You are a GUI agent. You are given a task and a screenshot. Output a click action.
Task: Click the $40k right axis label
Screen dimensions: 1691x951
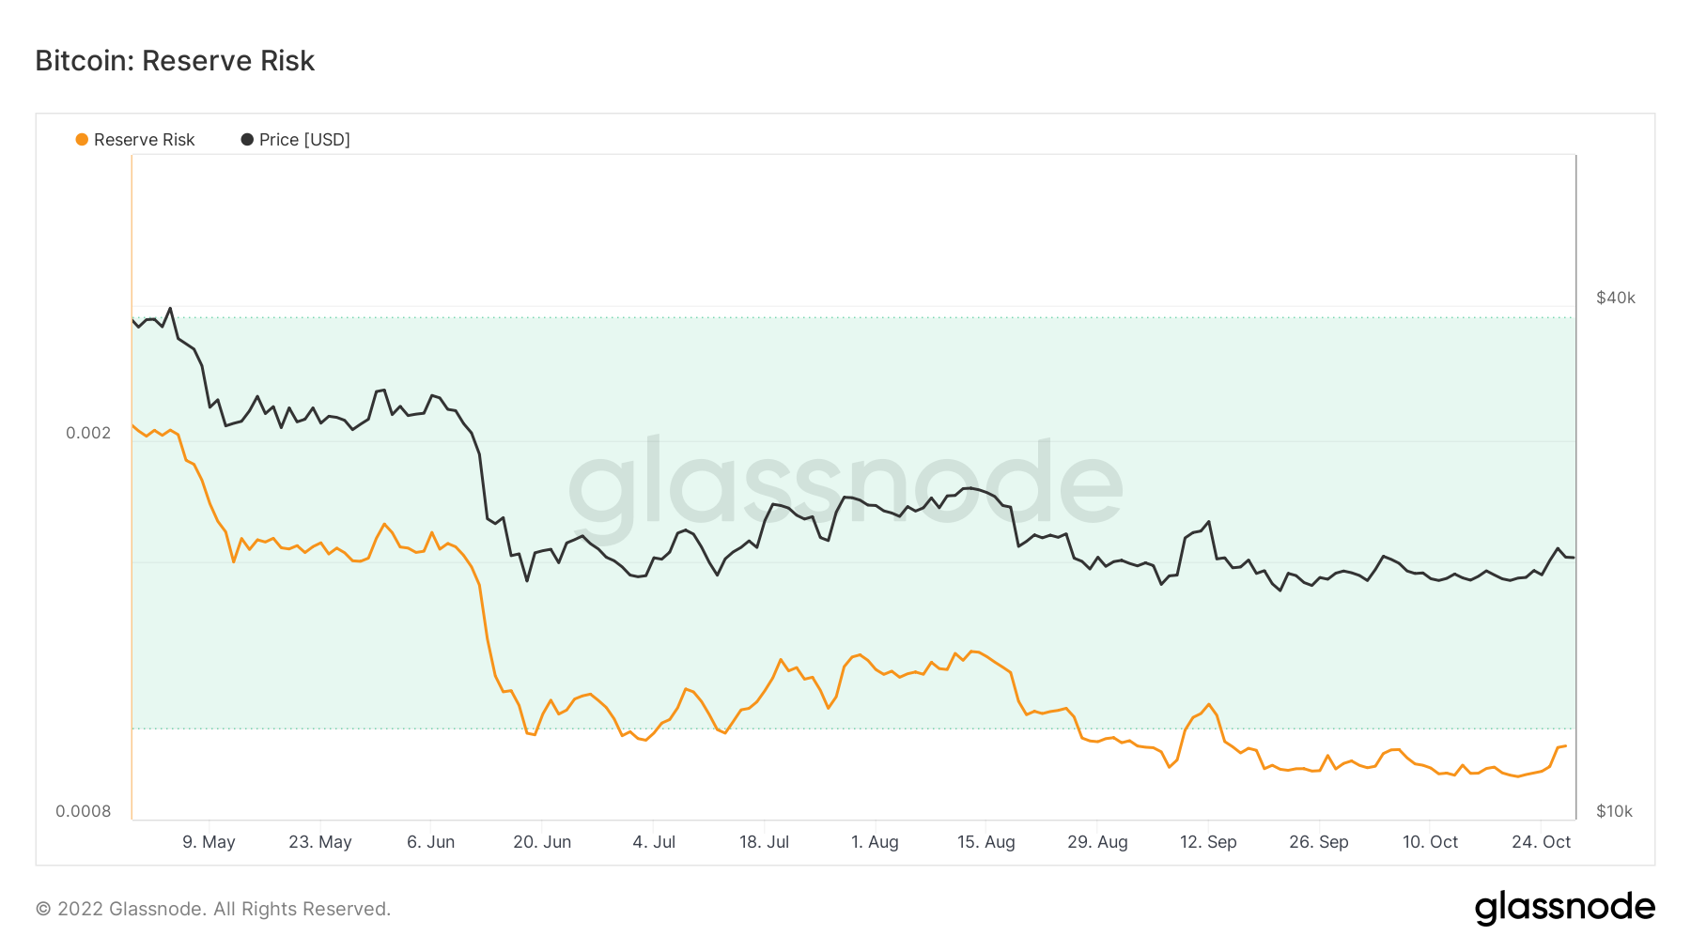(x=1615, y=298)
